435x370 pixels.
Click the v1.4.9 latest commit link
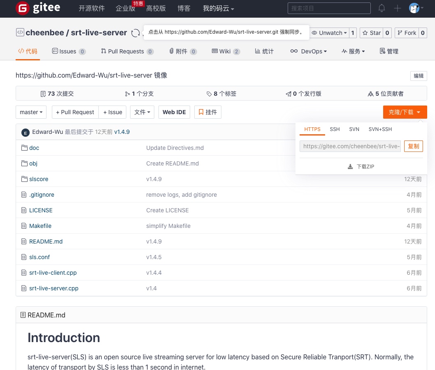122,132
